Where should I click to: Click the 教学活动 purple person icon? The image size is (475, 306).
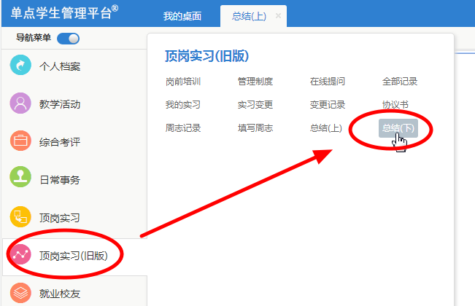click(x=20, y=103)
